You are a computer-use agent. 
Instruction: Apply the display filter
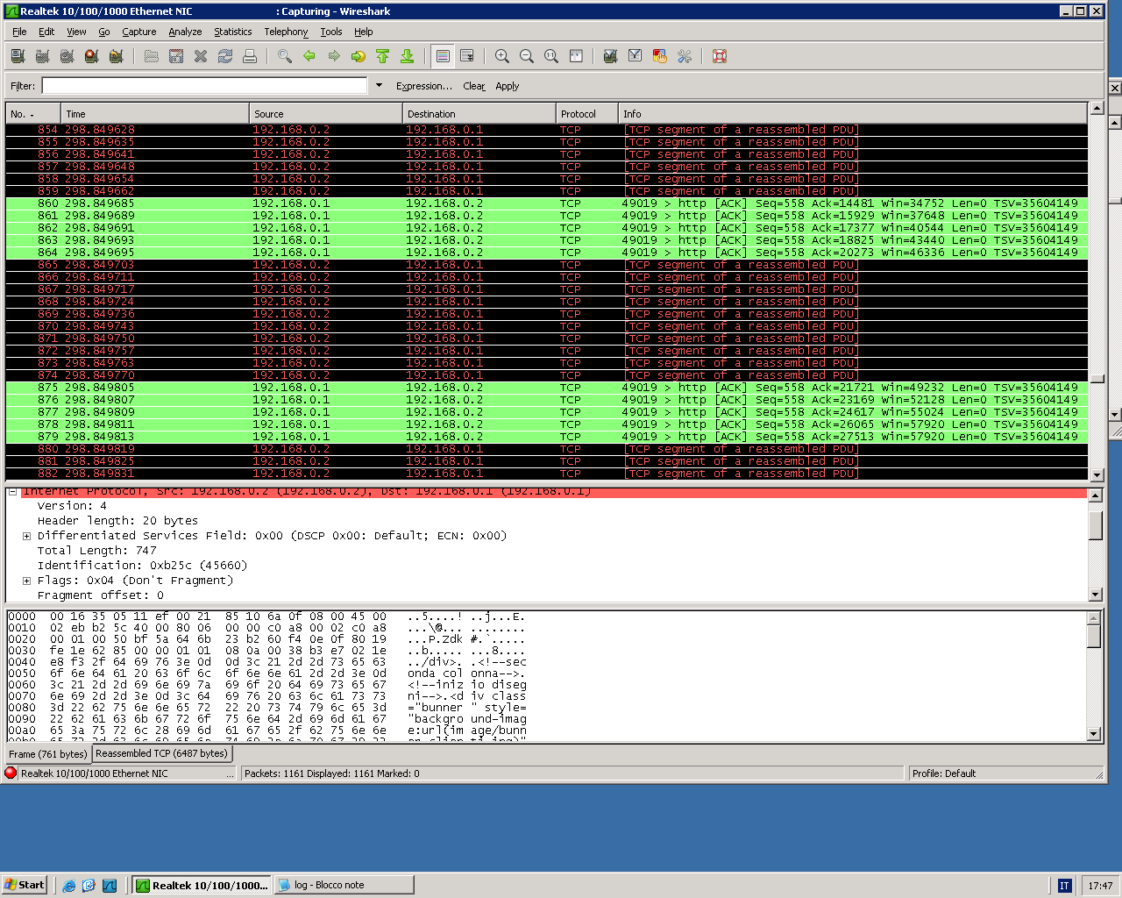click(508, 86)
